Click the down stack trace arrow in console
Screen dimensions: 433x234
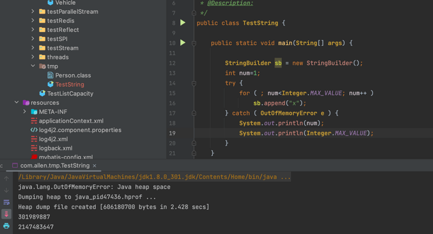click(7, 190)
